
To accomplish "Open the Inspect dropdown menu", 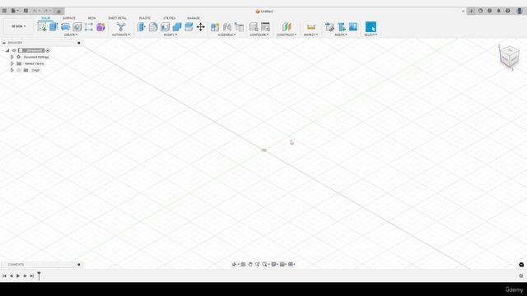I will click(x=311, y=35).
